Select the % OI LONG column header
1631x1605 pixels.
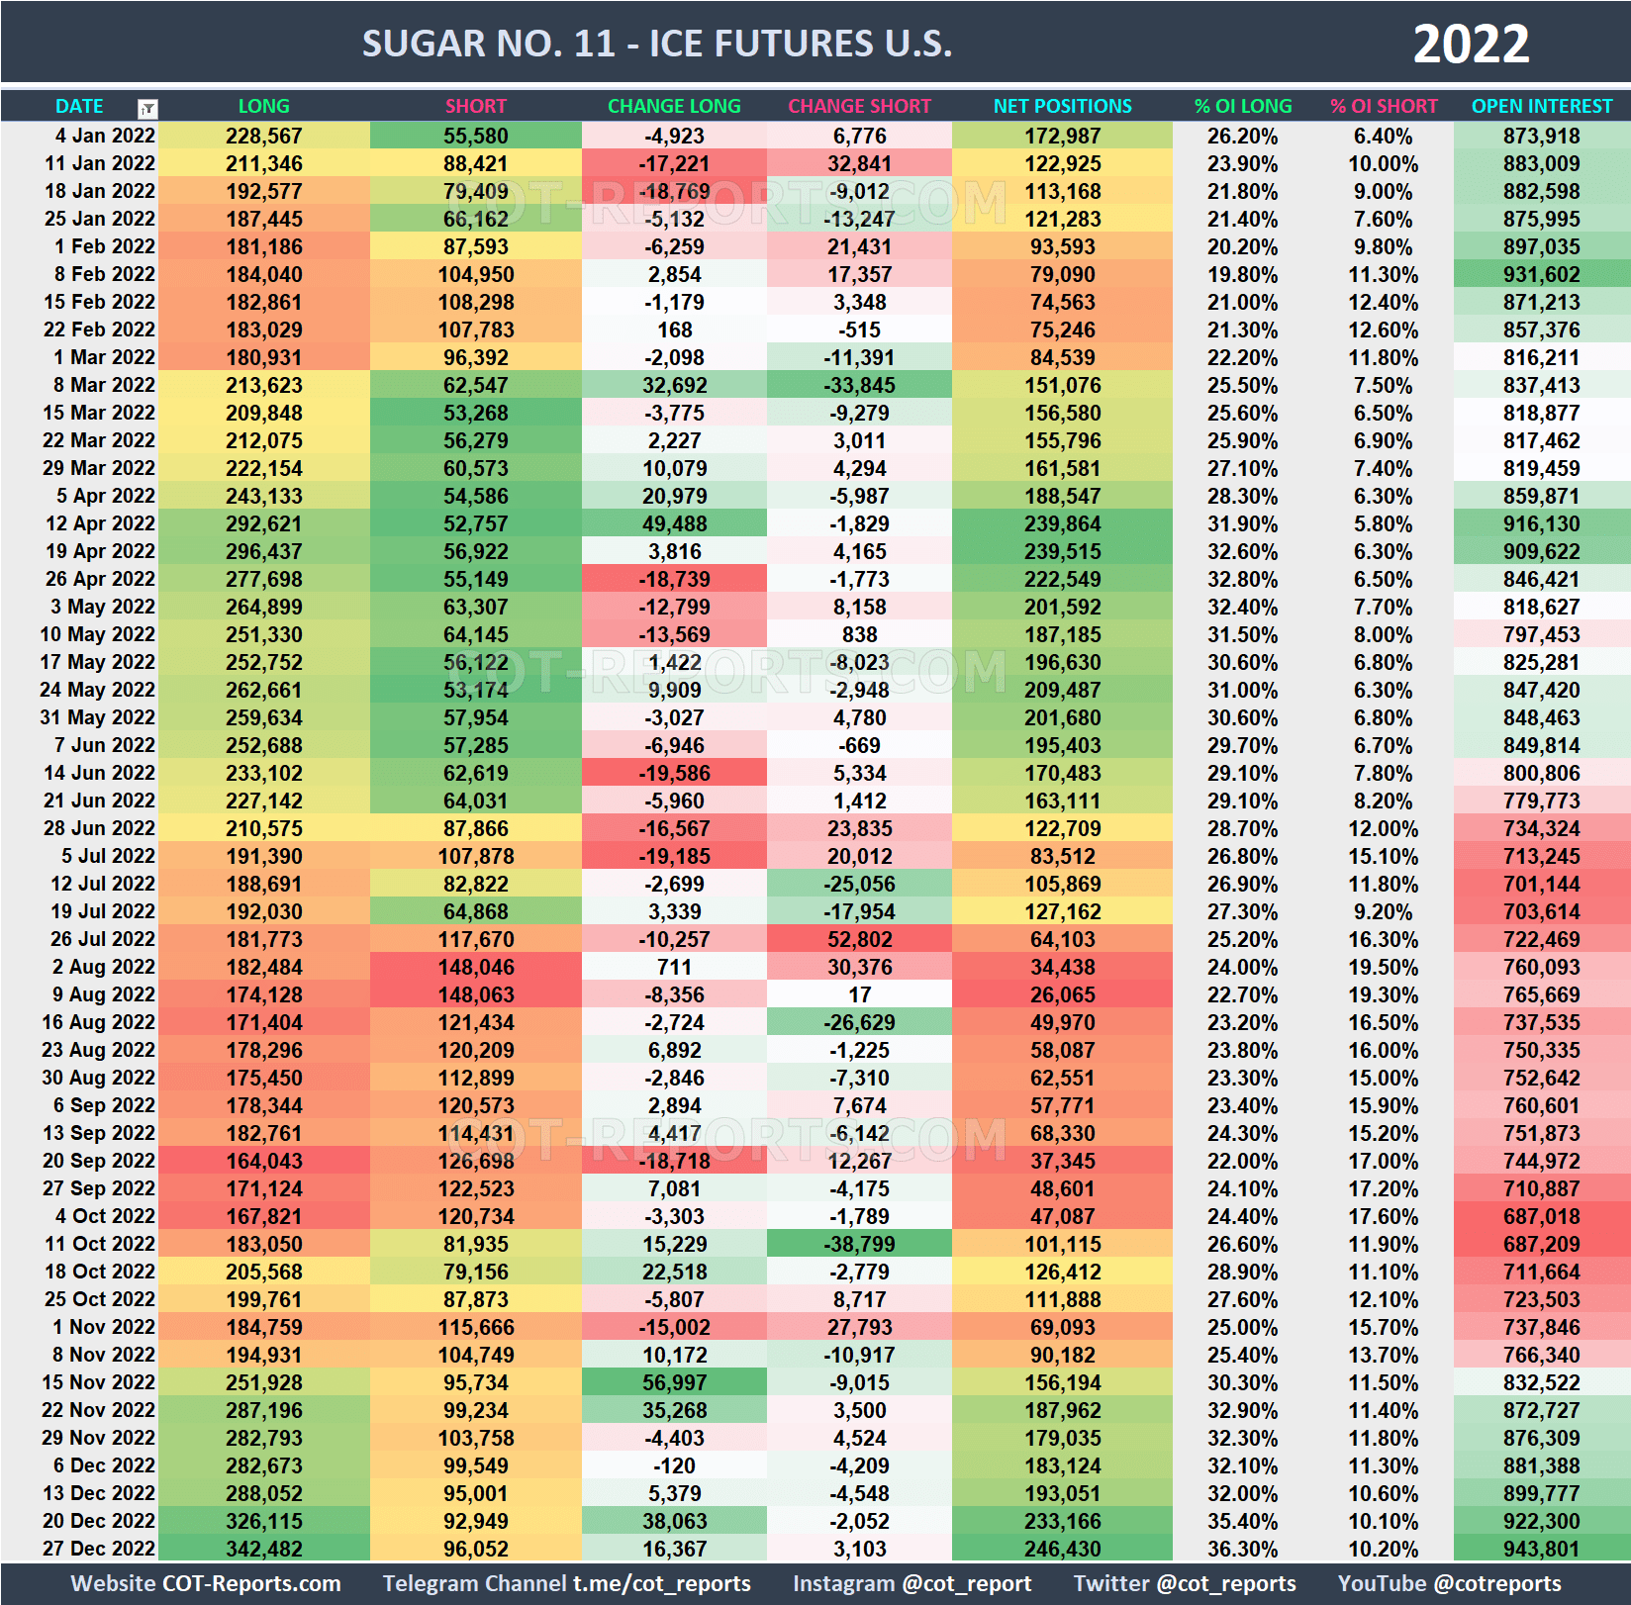(1243, 106)
